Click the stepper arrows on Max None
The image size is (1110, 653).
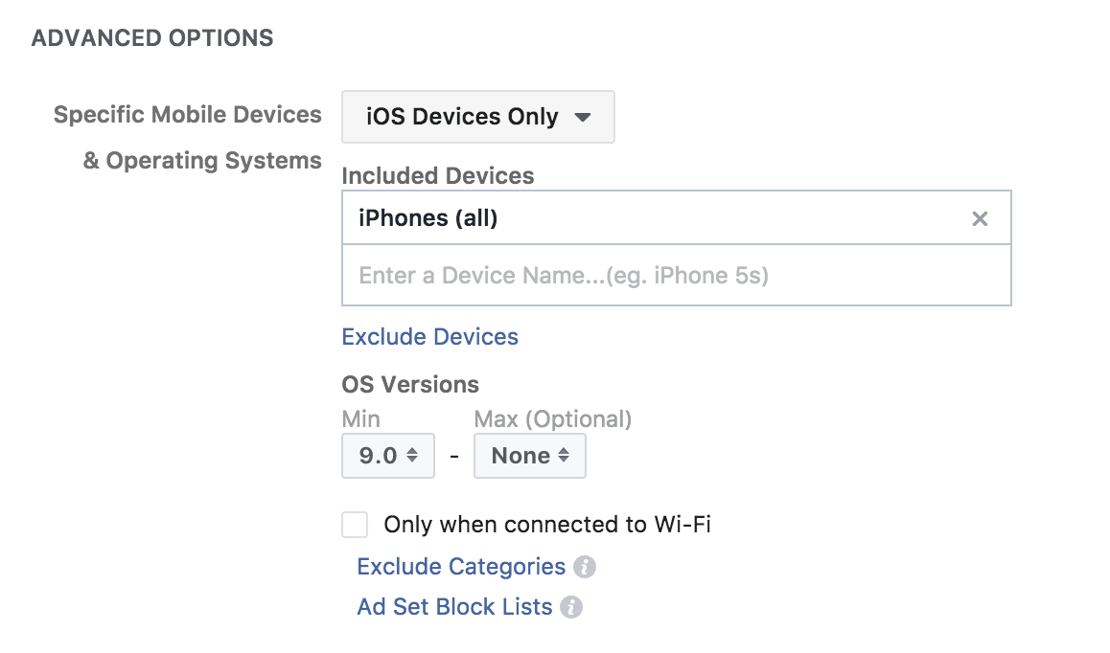564,456
